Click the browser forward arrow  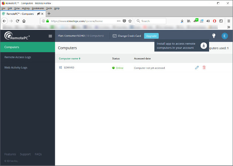11,21
